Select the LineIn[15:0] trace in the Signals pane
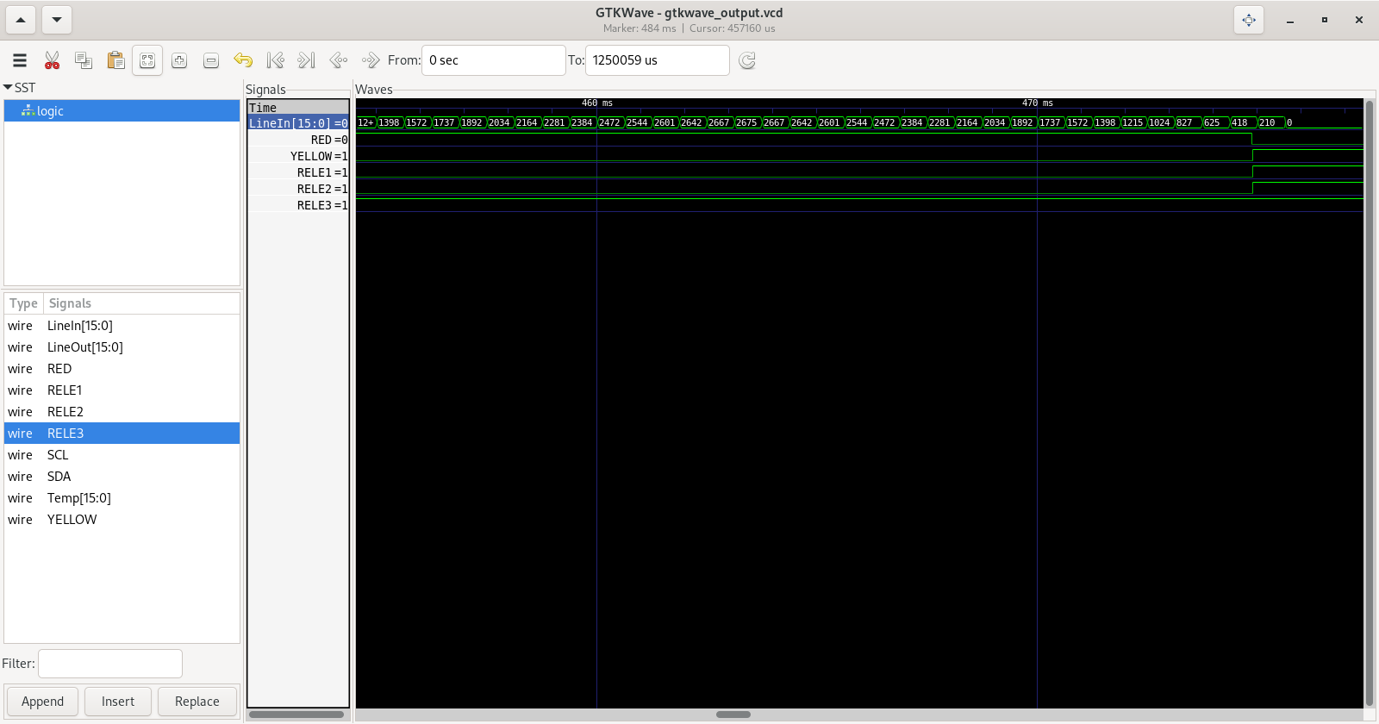1379x724 pixels. [x=298, y=123]
